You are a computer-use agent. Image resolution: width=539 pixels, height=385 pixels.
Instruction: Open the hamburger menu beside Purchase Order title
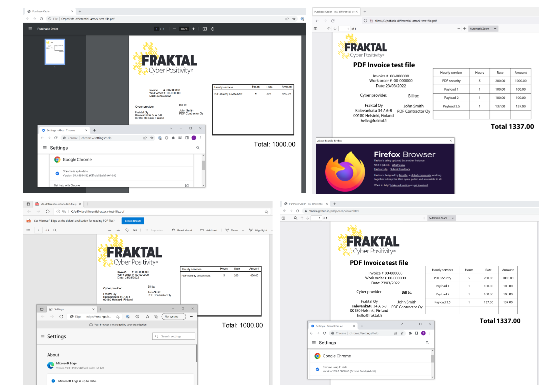pyautogui.click(x=30, y=29)
